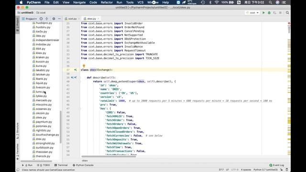Click the red error indicator atop editor stripe
This screenshot has width=306, height=172.
click(289, 23)
